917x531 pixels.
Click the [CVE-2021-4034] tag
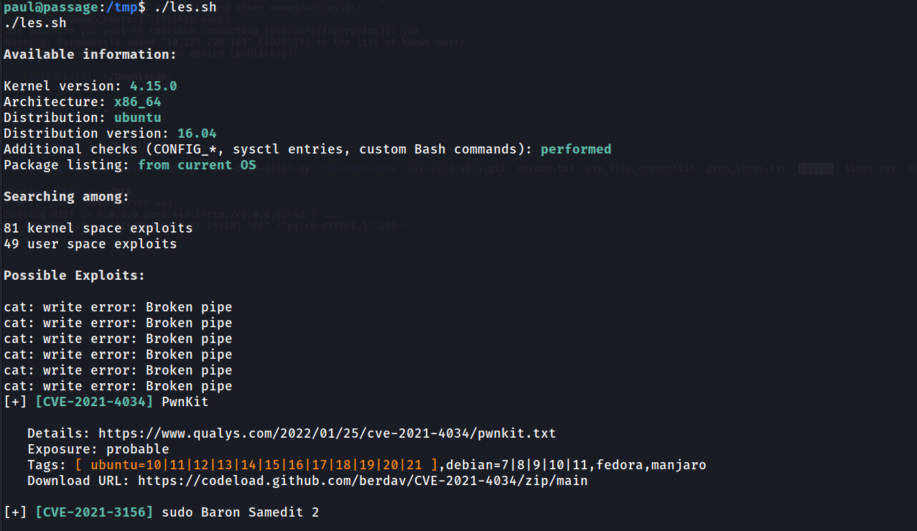coord(94,402)
